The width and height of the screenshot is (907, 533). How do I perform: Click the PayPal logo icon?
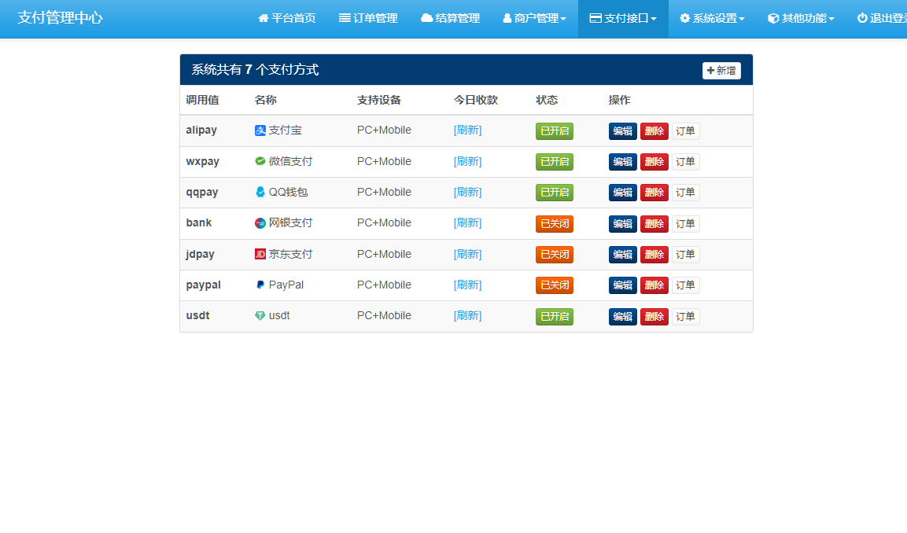coord(260,285)
